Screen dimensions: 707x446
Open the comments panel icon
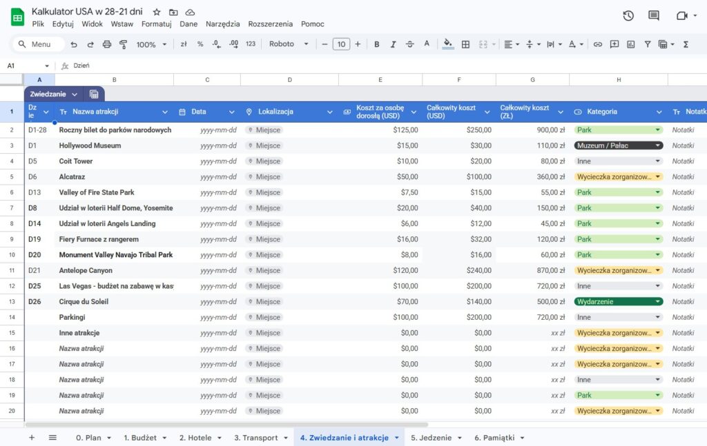[x=654, y=16]
